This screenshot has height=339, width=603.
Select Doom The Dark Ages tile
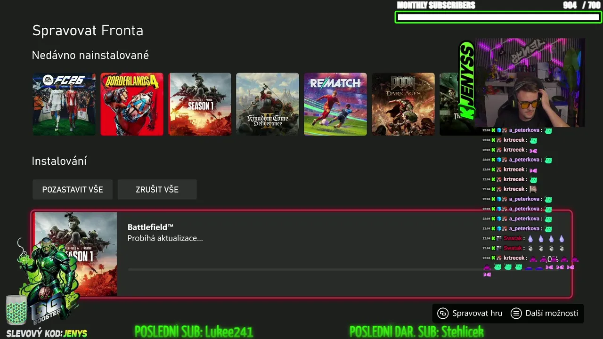click(x=403, y=104)
